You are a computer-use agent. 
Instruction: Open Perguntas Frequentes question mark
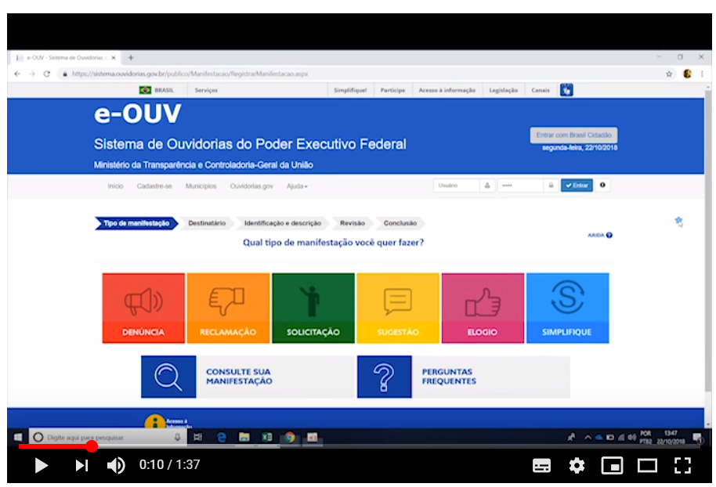[x=384, y=377]
